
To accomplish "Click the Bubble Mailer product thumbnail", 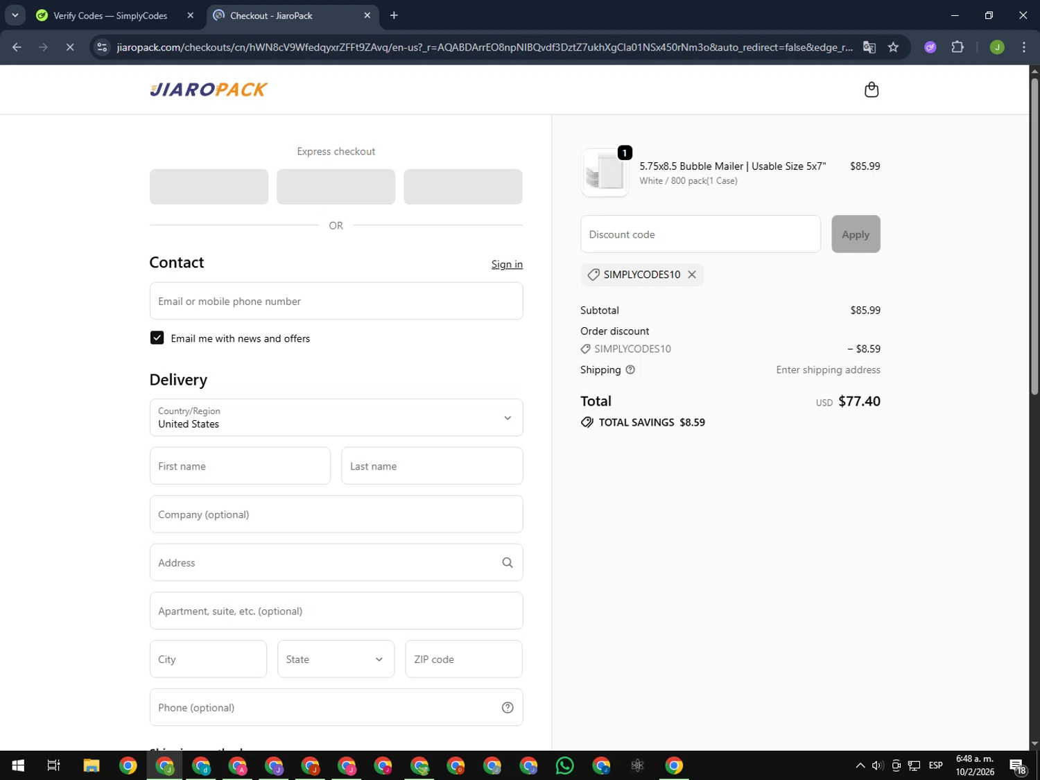I will (x=605, y=173).
